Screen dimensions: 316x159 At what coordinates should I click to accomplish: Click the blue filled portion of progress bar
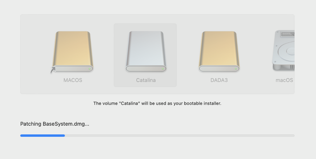(x=42, y=136)
